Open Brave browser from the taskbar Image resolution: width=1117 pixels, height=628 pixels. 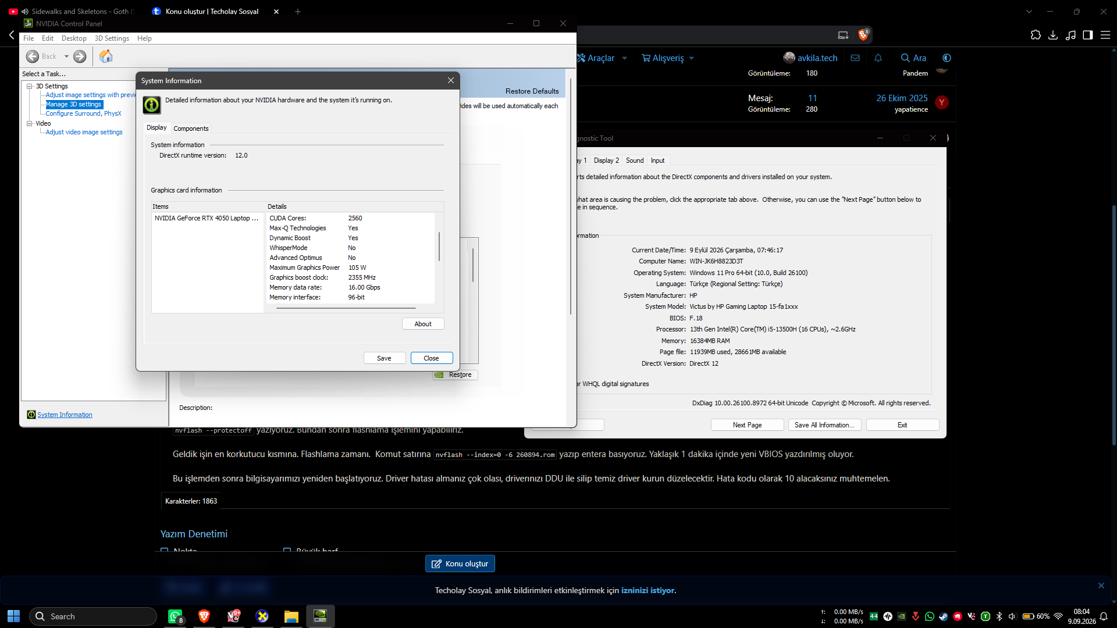point(204,616)
